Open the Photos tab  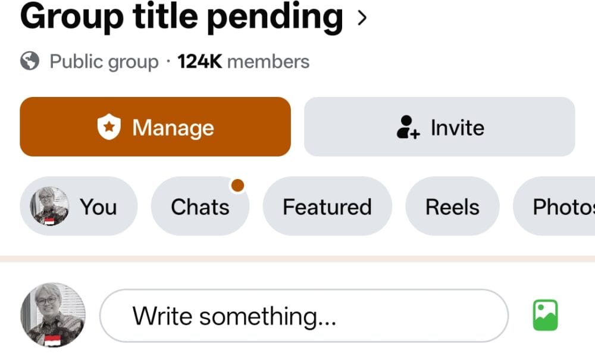click(555, 206)
